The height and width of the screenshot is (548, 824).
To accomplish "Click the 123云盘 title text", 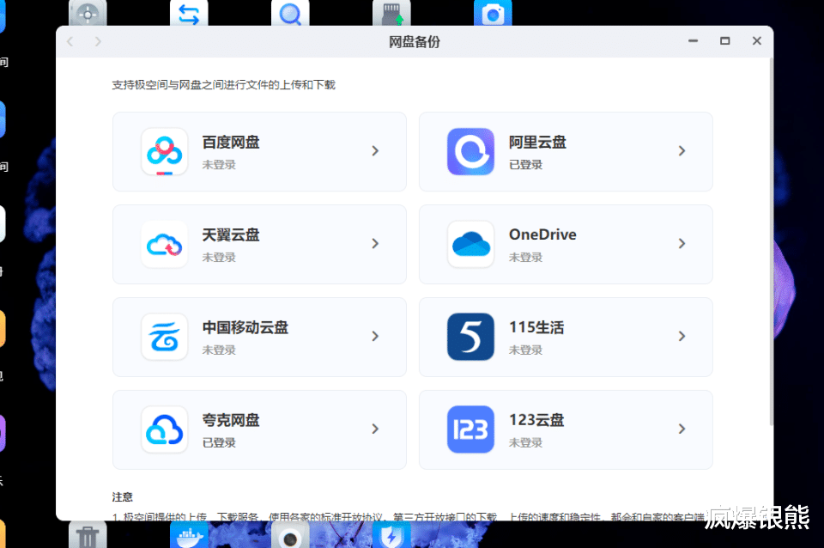I will pyautogui.click(x=536, y=420).
